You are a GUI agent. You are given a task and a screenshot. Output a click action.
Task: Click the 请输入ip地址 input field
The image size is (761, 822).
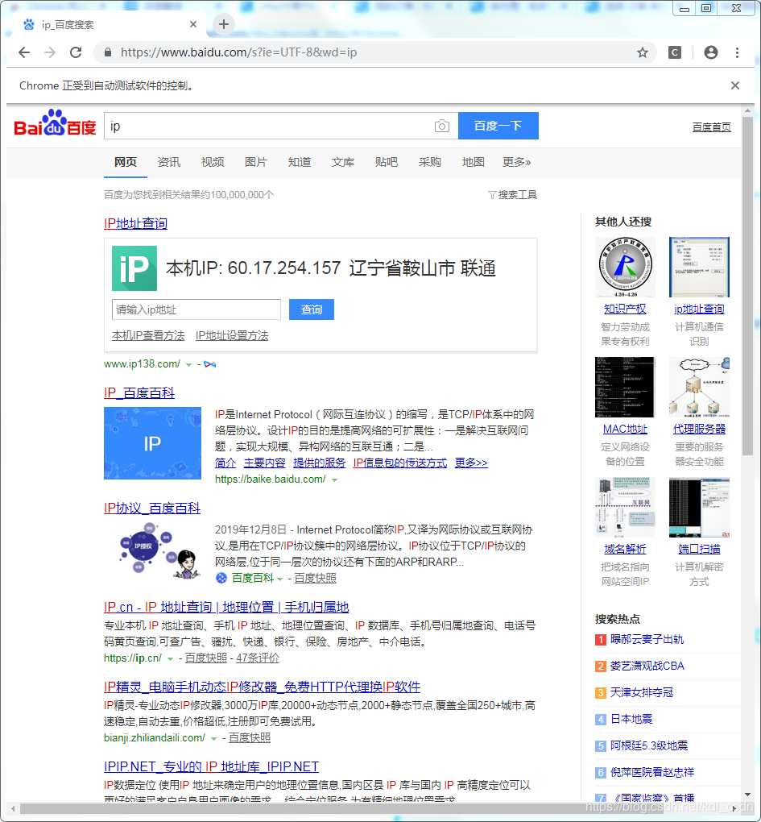tap(196, 309)
